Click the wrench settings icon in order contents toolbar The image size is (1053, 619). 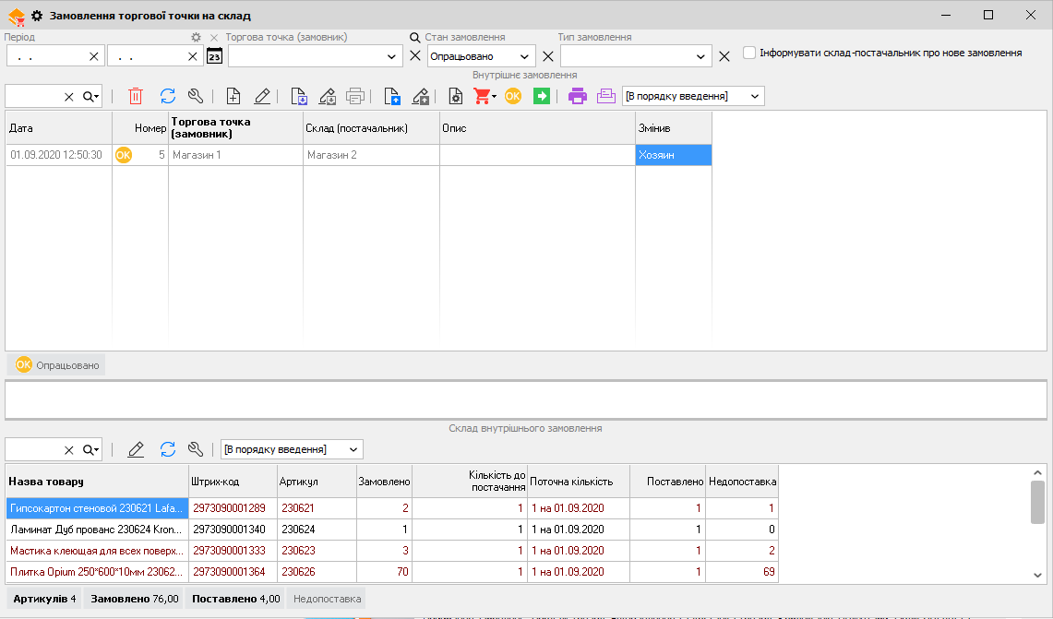coord(195,449)
